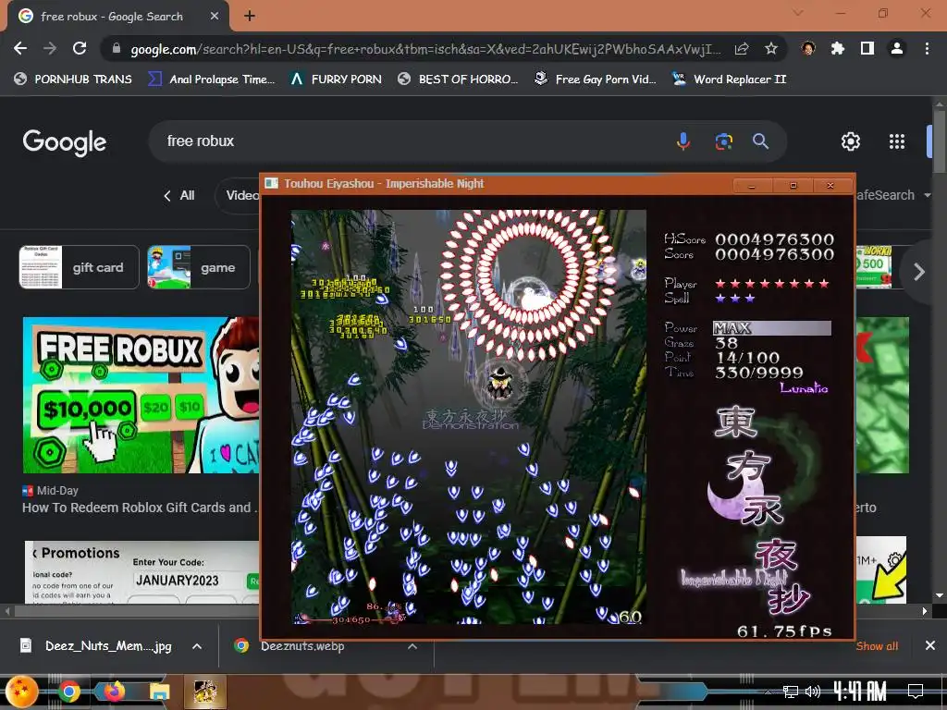Click the 4:41 AM clock

pyautogui.click(x=860, y=692)
